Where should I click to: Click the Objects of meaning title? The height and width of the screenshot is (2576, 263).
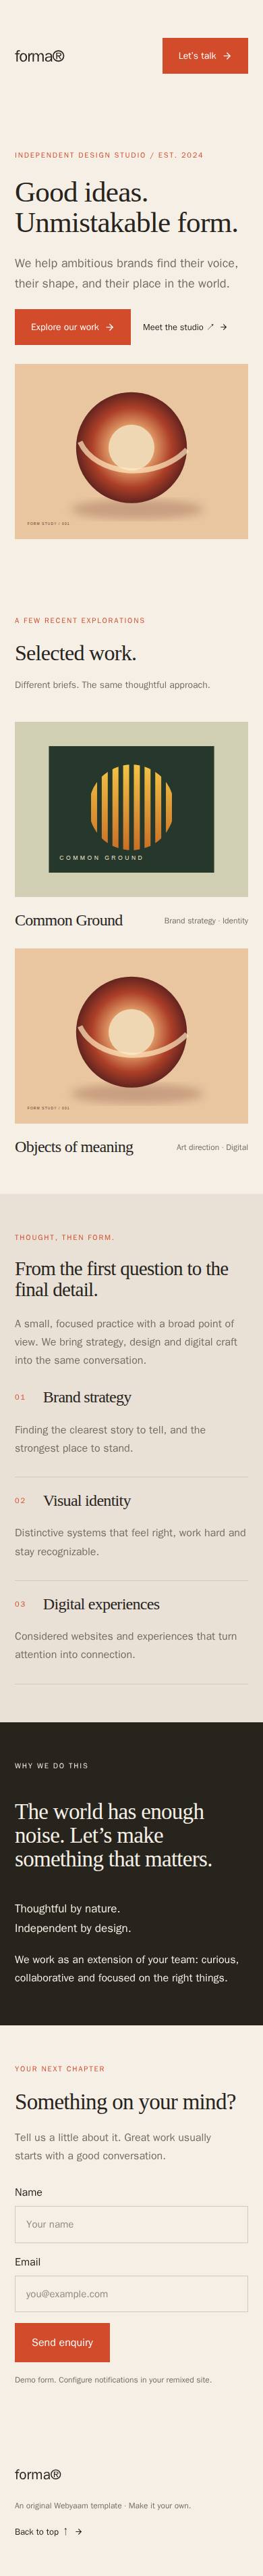[x=74, y=1147]
